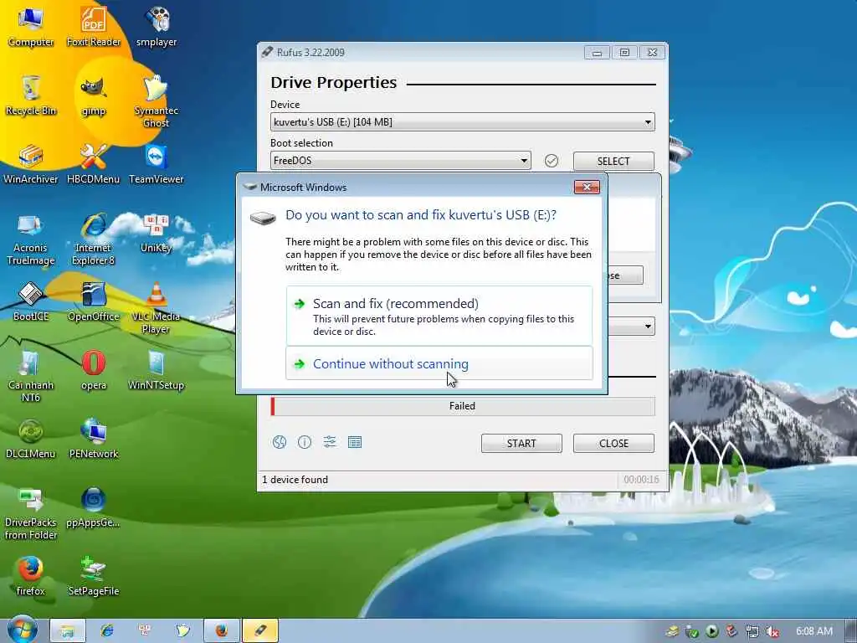This screenshot has width=857, height=643.
Task: Switch to Firefox taskbar button
Action: pyautogui.click(x=222, y=630)
